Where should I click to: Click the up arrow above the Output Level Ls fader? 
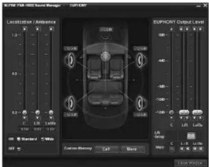195,29
